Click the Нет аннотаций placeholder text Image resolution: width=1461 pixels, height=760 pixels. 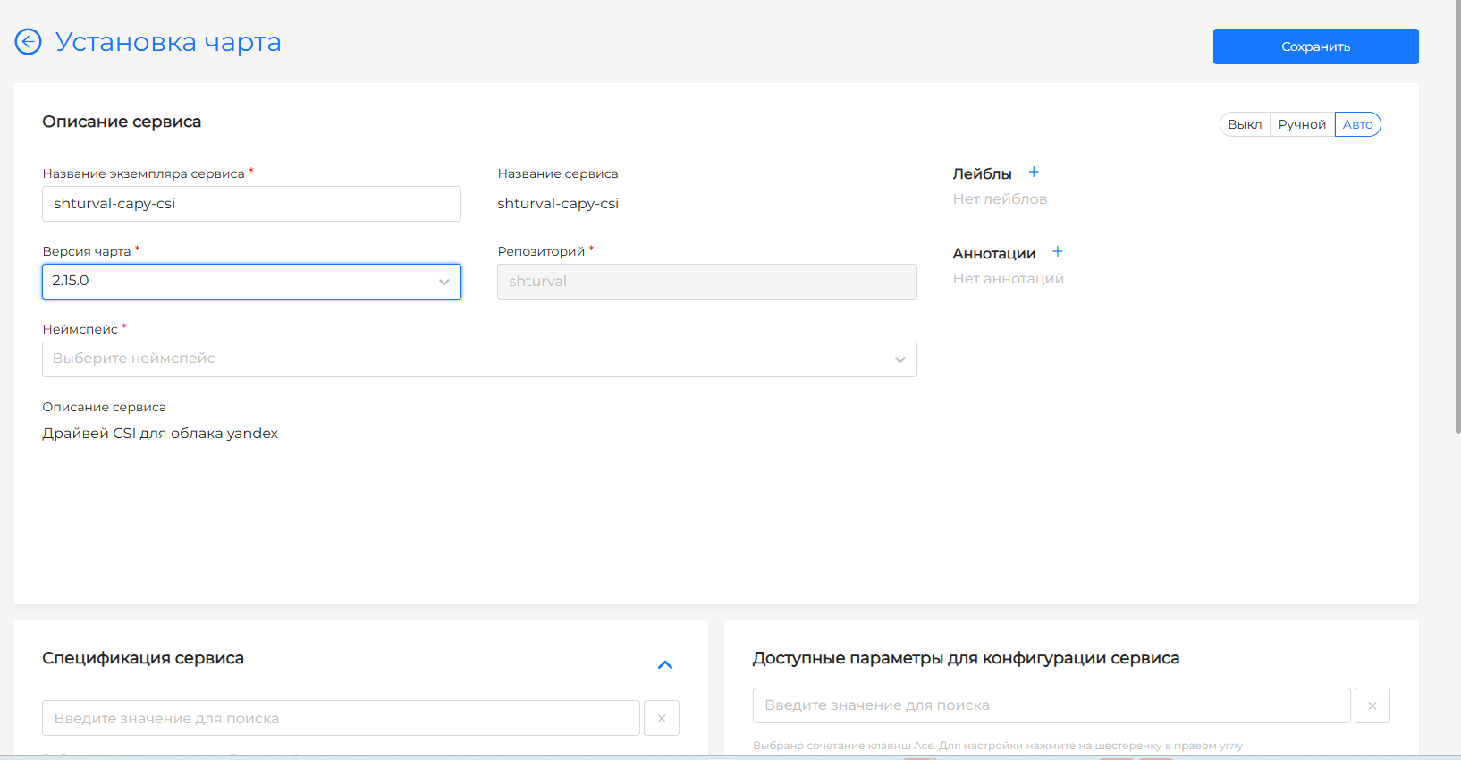[x=1008, y=279]
